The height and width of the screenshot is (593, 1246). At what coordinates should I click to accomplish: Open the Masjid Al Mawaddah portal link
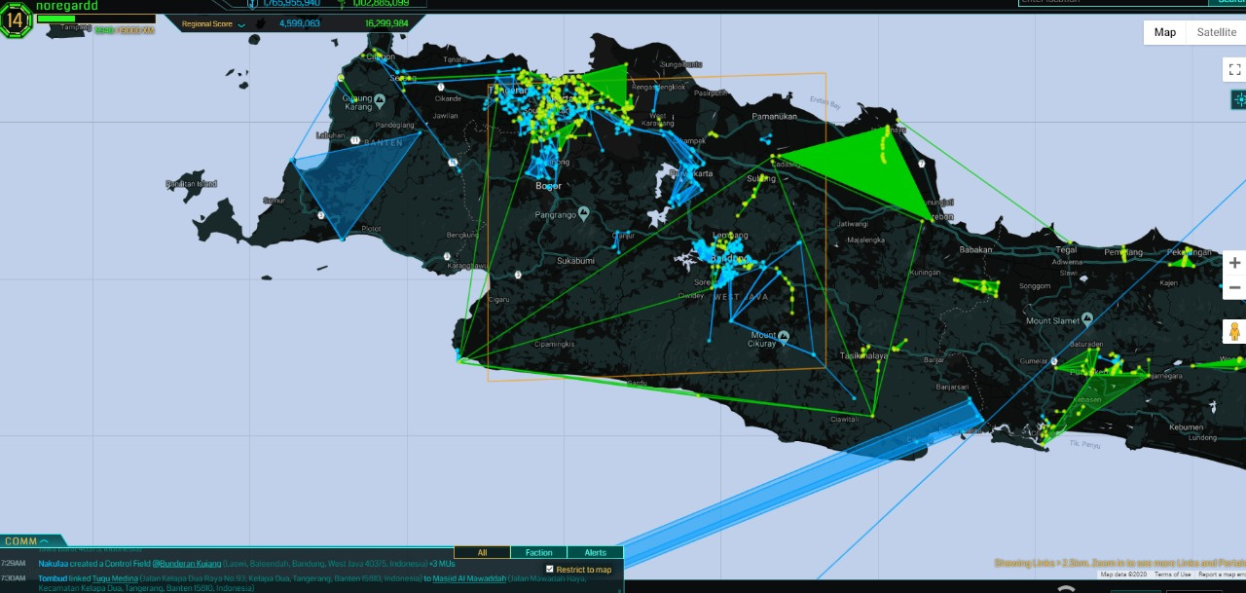point(470,578)
